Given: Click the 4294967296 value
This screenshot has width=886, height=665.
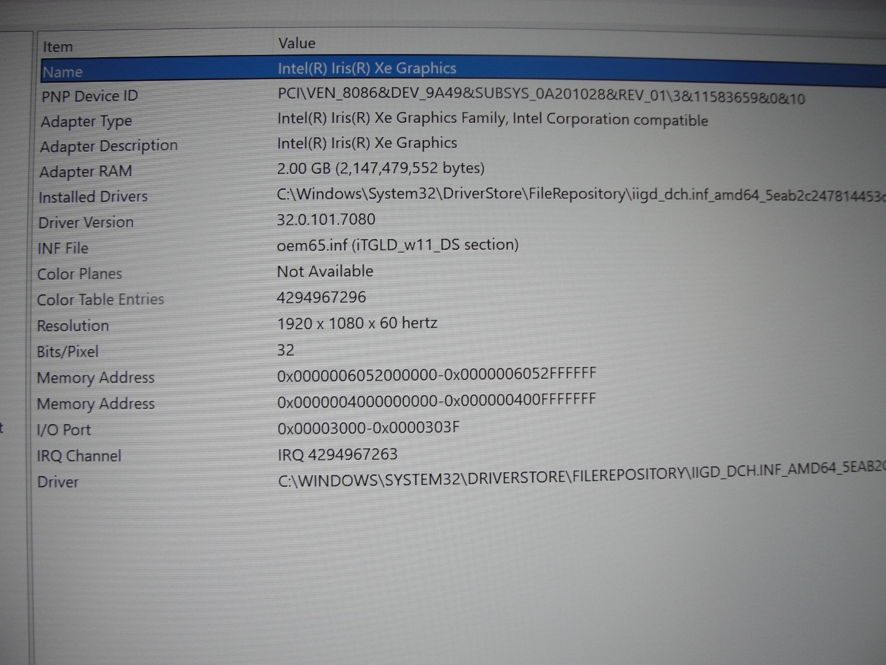Looking at the screenshot, I should click(321, 298).
